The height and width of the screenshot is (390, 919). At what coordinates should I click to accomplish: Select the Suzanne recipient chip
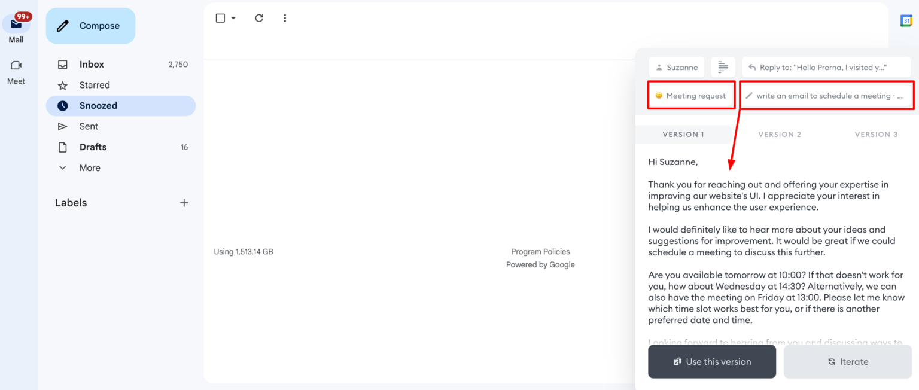pyautogui.click(x=676, y=67)
